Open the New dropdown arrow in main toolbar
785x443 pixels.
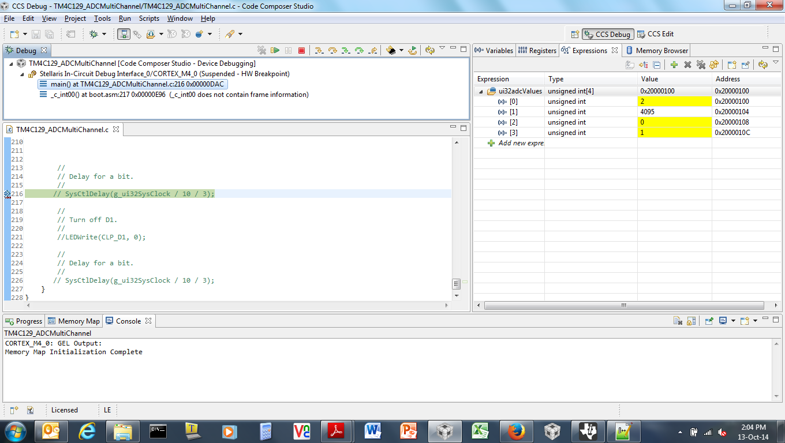click(x=25, y=34)
